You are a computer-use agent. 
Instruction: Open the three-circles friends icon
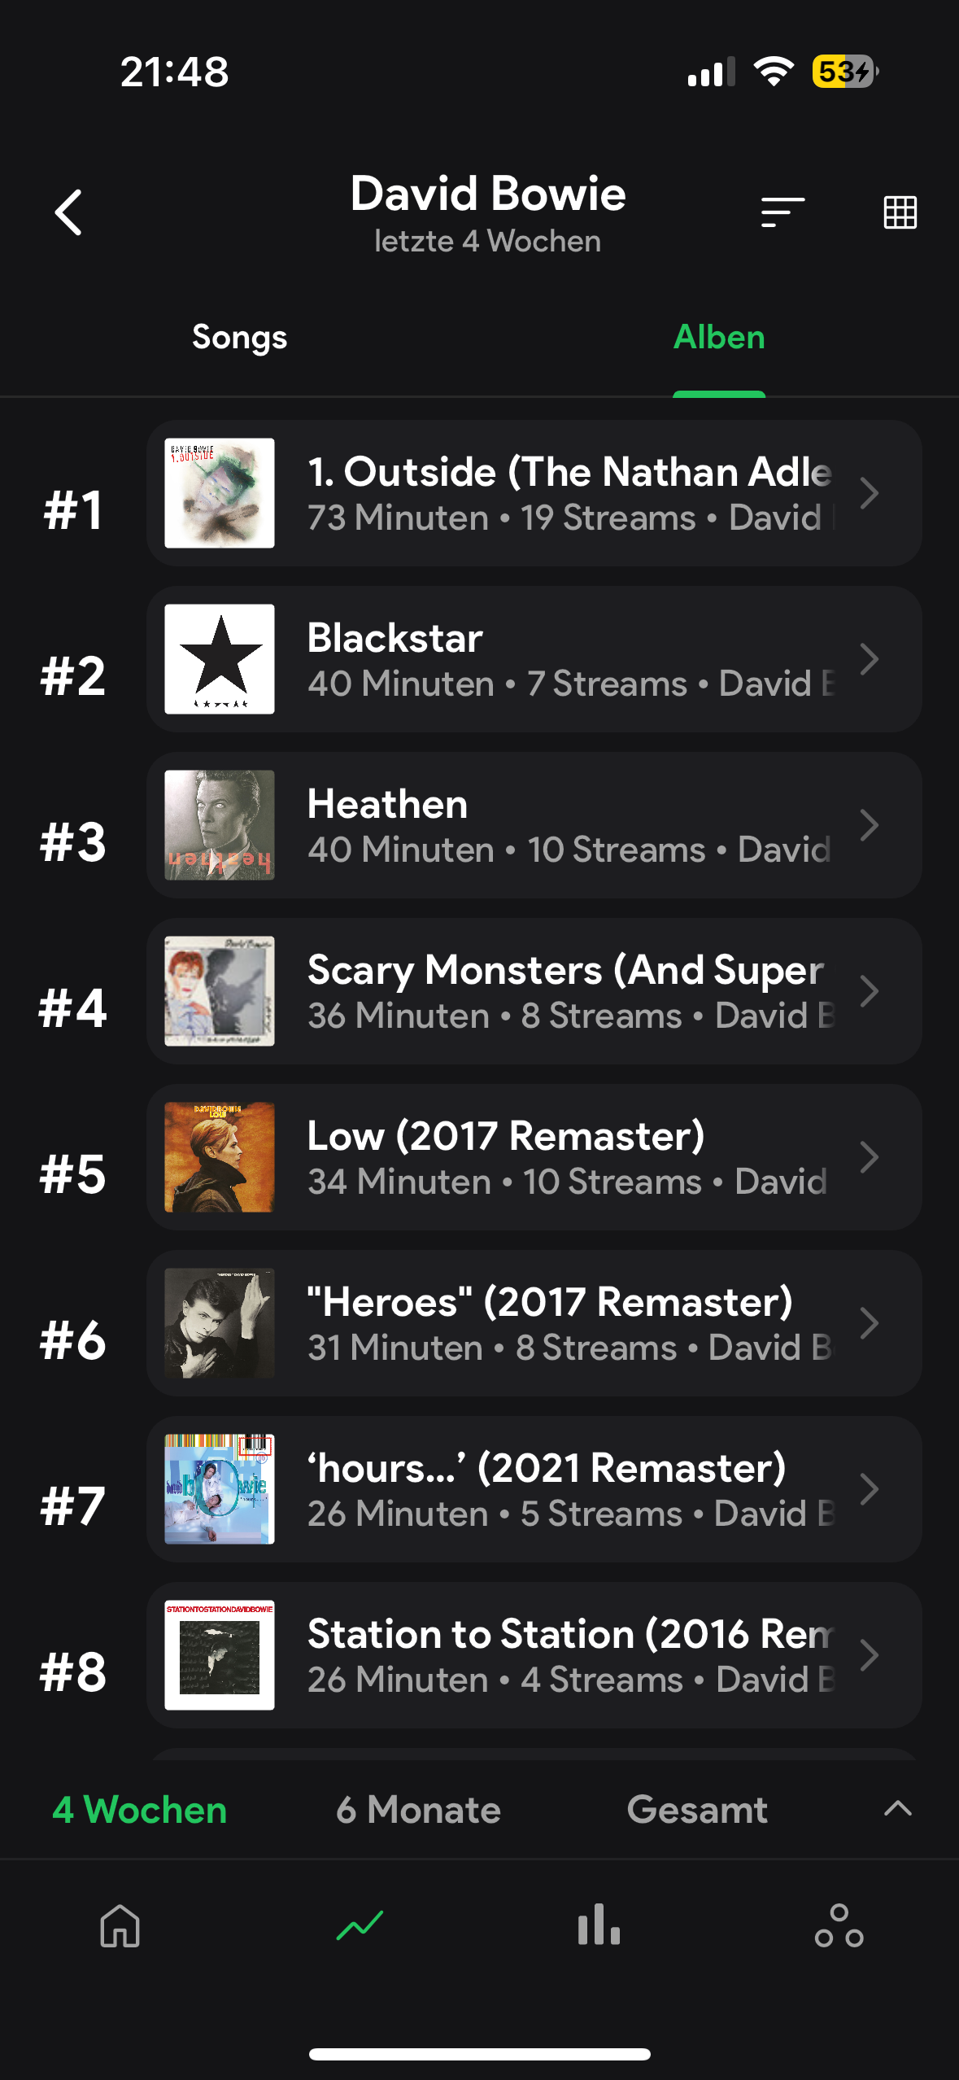coord(839,1925)
